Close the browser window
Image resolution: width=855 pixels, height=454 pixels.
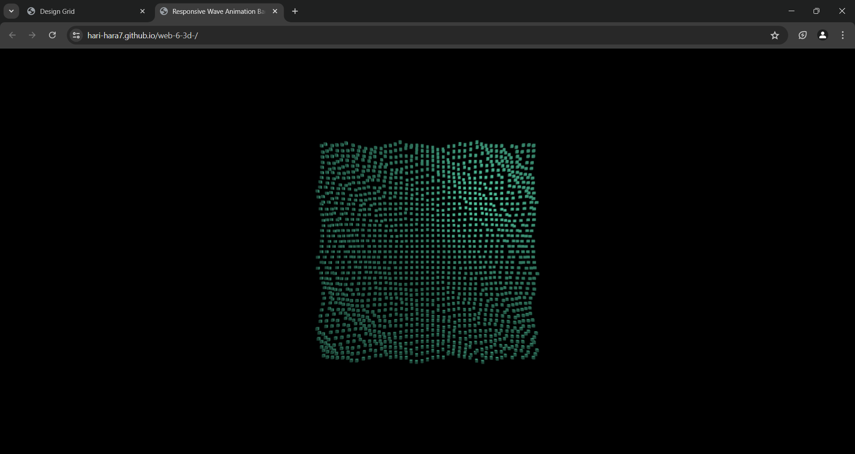coord(842,11)
